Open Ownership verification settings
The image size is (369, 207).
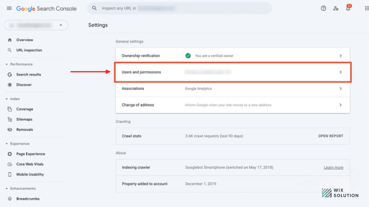(x=233, y=56)
